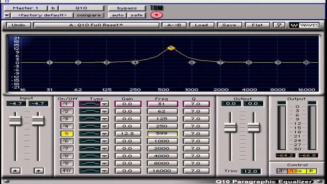327x184 pixels.
Task: Click band 2 filter type curve icon
Action: click(90, 111)
